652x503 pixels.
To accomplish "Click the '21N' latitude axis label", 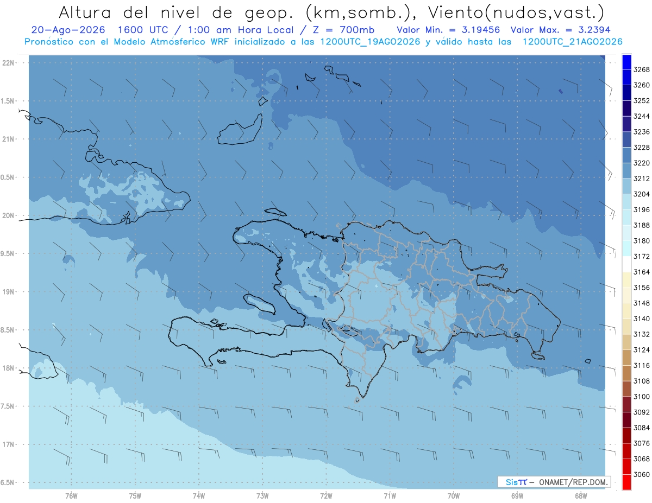I will pyautogui.click(x=8, y=139).
